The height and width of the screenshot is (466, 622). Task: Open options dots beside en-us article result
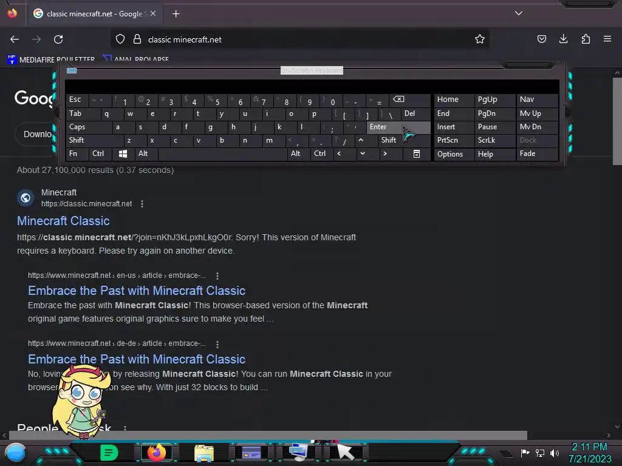tap(217, 275)
